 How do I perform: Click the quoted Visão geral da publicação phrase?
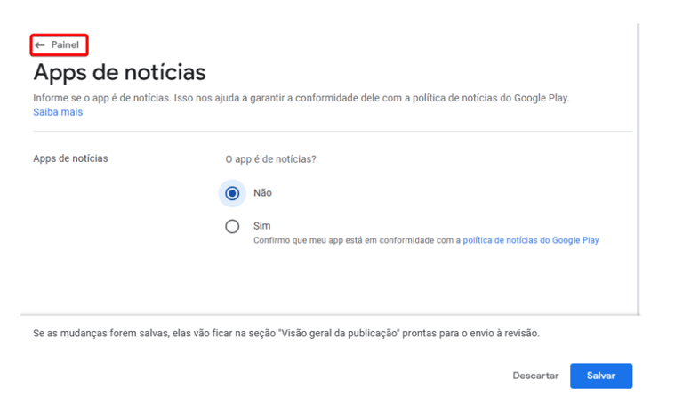pos(339,334)
